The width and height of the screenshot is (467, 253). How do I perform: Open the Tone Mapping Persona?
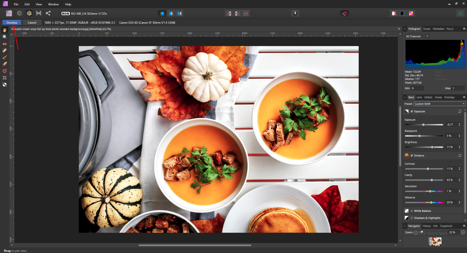pyautogui.click(x=39, y=13)
